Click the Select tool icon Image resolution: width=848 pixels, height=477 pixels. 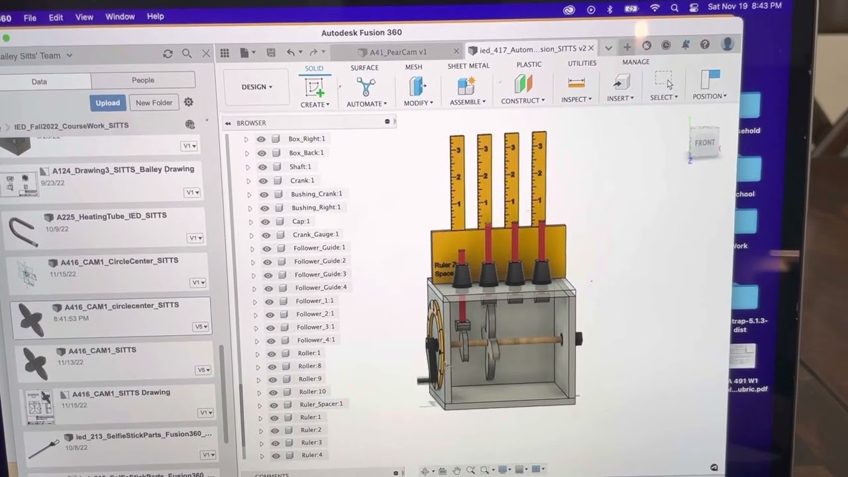pyautogui.click(x=663, y=81)
